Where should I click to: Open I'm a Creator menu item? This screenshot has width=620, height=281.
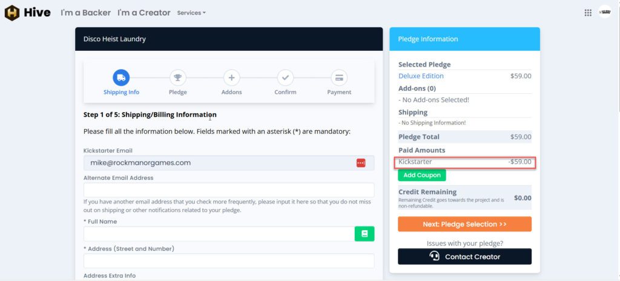point(144,13)
